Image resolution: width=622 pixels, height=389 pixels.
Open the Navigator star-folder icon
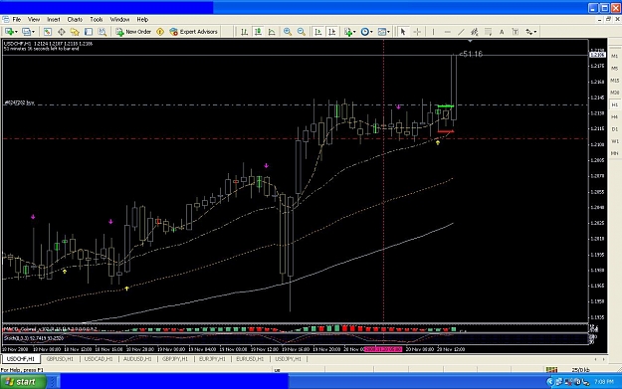75,32
